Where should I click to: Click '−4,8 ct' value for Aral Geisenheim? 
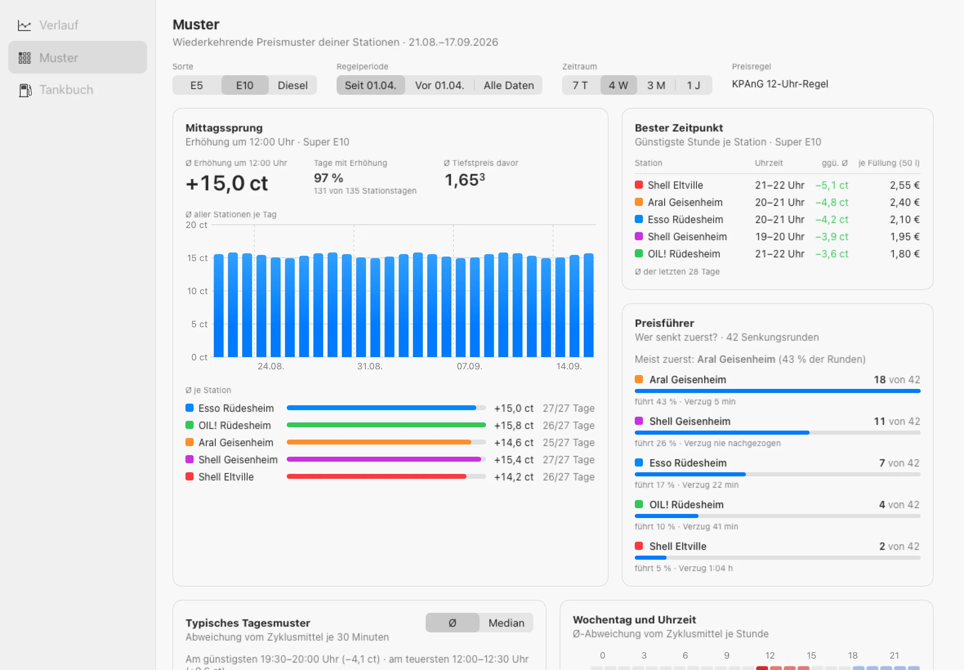tap(832, 202)
